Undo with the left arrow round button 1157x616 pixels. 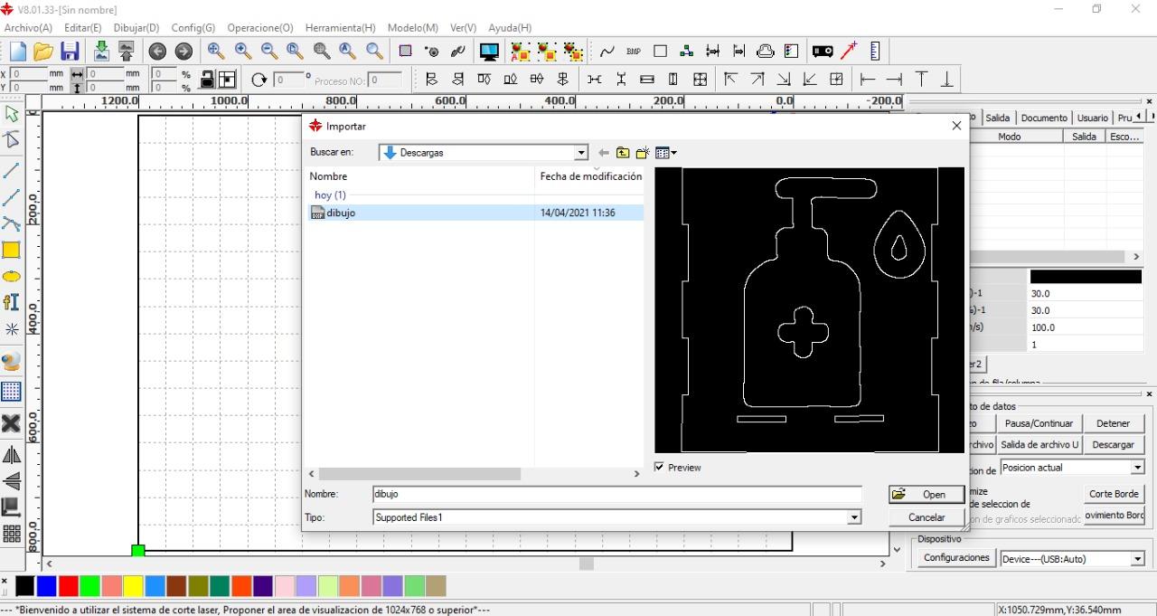pos(157,52)
